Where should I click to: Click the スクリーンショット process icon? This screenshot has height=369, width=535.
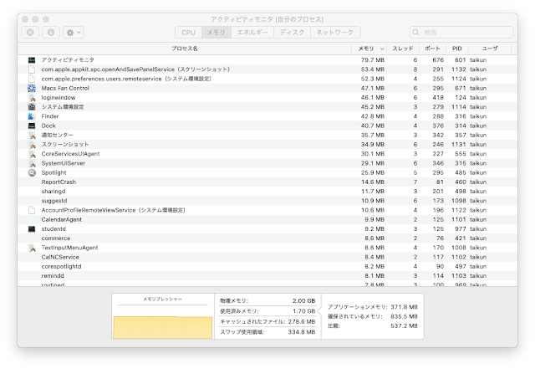[x=32, y=145]
